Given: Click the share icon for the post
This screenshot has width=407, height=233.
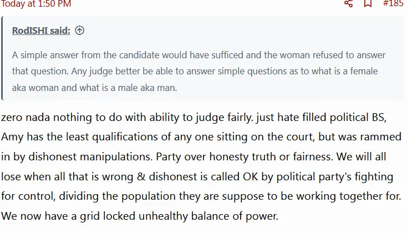Looking at the screenshot, I should point(348,3).
